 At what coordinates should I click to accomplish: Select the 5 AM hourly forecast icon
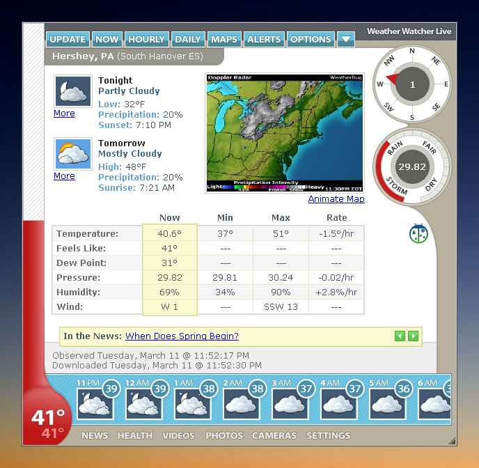pyautogui.click(x=388, y=404)
